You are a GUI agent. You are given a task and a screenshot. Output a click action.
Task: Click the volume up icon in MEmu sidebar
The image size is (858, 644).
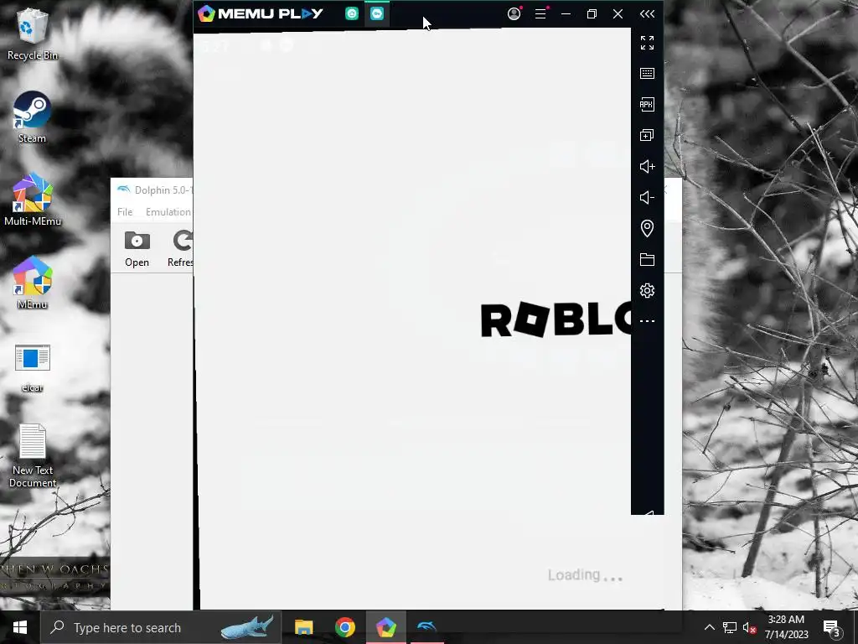(647, 167)
